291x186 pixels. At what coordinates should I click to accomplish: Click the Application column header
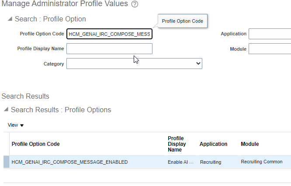coord(213,144)
